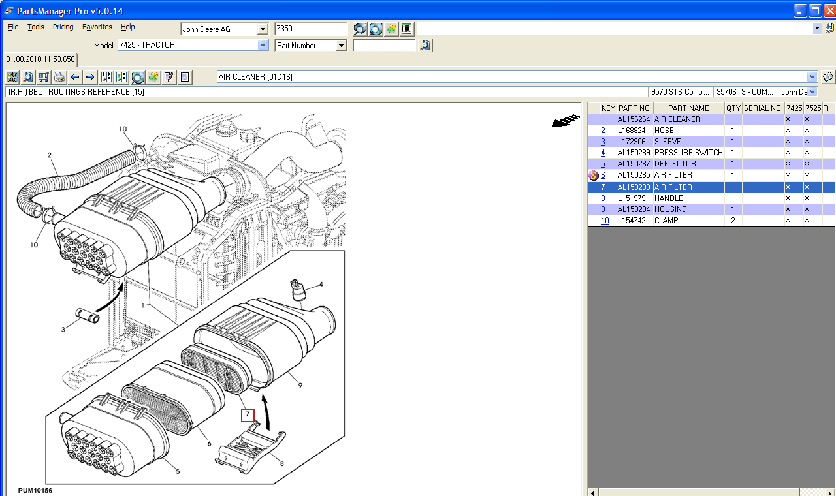Open the Pricing menu
Viewport: 836px width, 496px height.
click(63, 27)
